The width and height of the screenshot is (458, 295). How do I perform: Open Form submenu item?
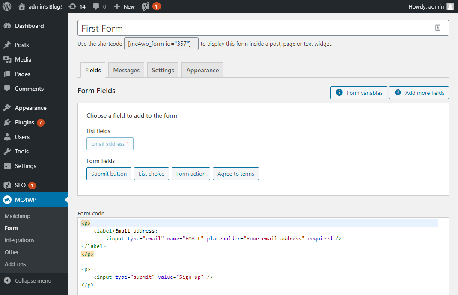11,228
